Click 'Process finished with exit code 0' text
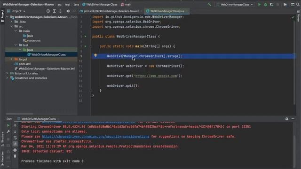The image size is (301, 169). click(52, 161)
